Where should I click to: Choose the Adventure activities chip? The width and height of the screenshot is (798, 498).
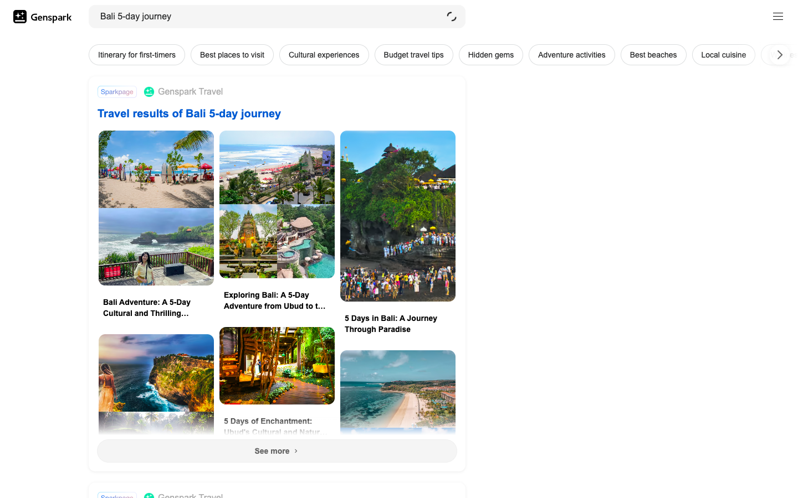(572, 55)
